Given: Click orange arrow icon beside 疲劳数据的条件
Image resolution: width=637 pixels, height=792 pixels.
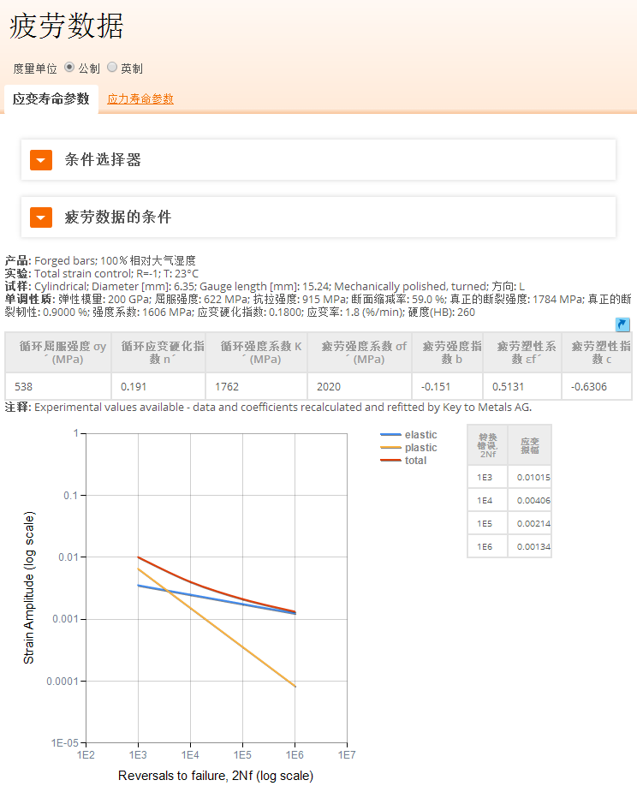Looking at the screenshot, I should 41,217.
